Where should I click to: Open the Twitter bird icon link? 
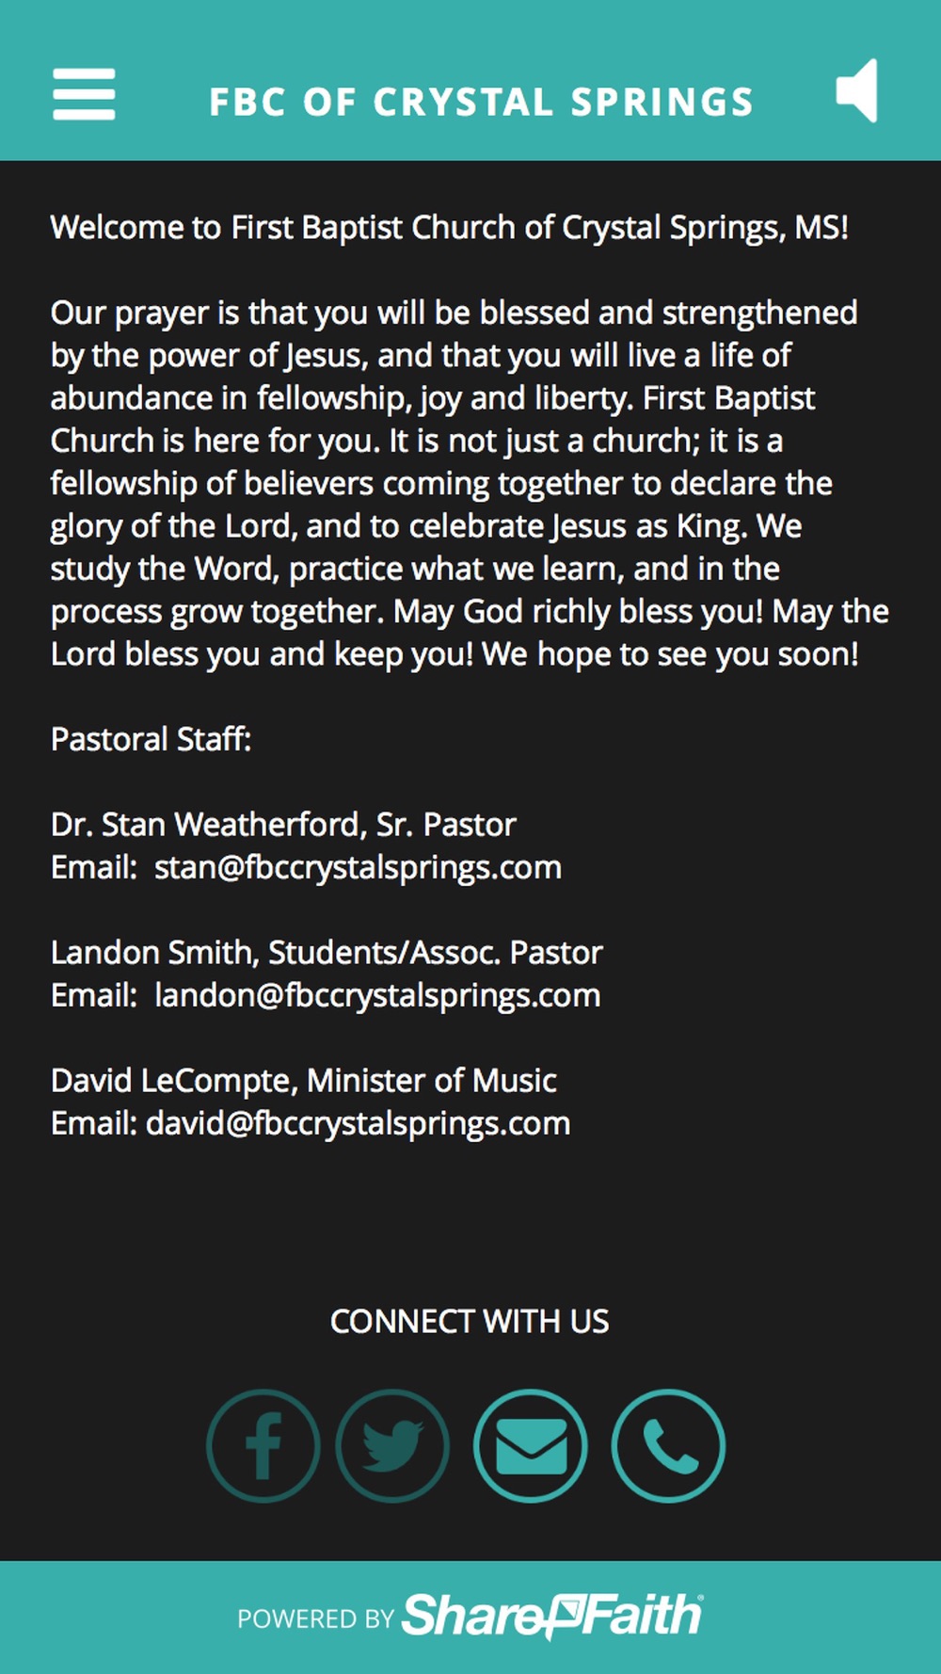(392, 1445)
